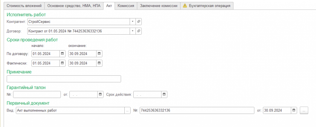316x127 pixels.
Task: Open calendar for actual end date
Action: 99,63
